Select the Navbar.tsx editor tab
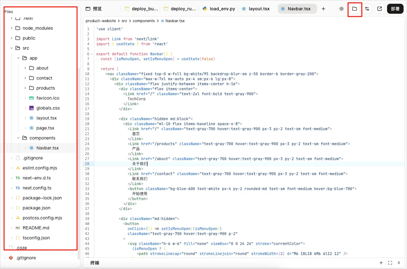407x269 pixels. click(297, 9)
